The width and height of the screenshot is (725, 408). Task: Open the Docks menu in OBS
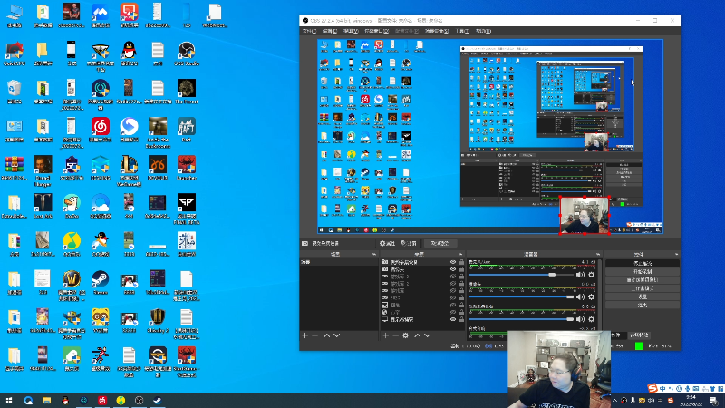[376, 31]
